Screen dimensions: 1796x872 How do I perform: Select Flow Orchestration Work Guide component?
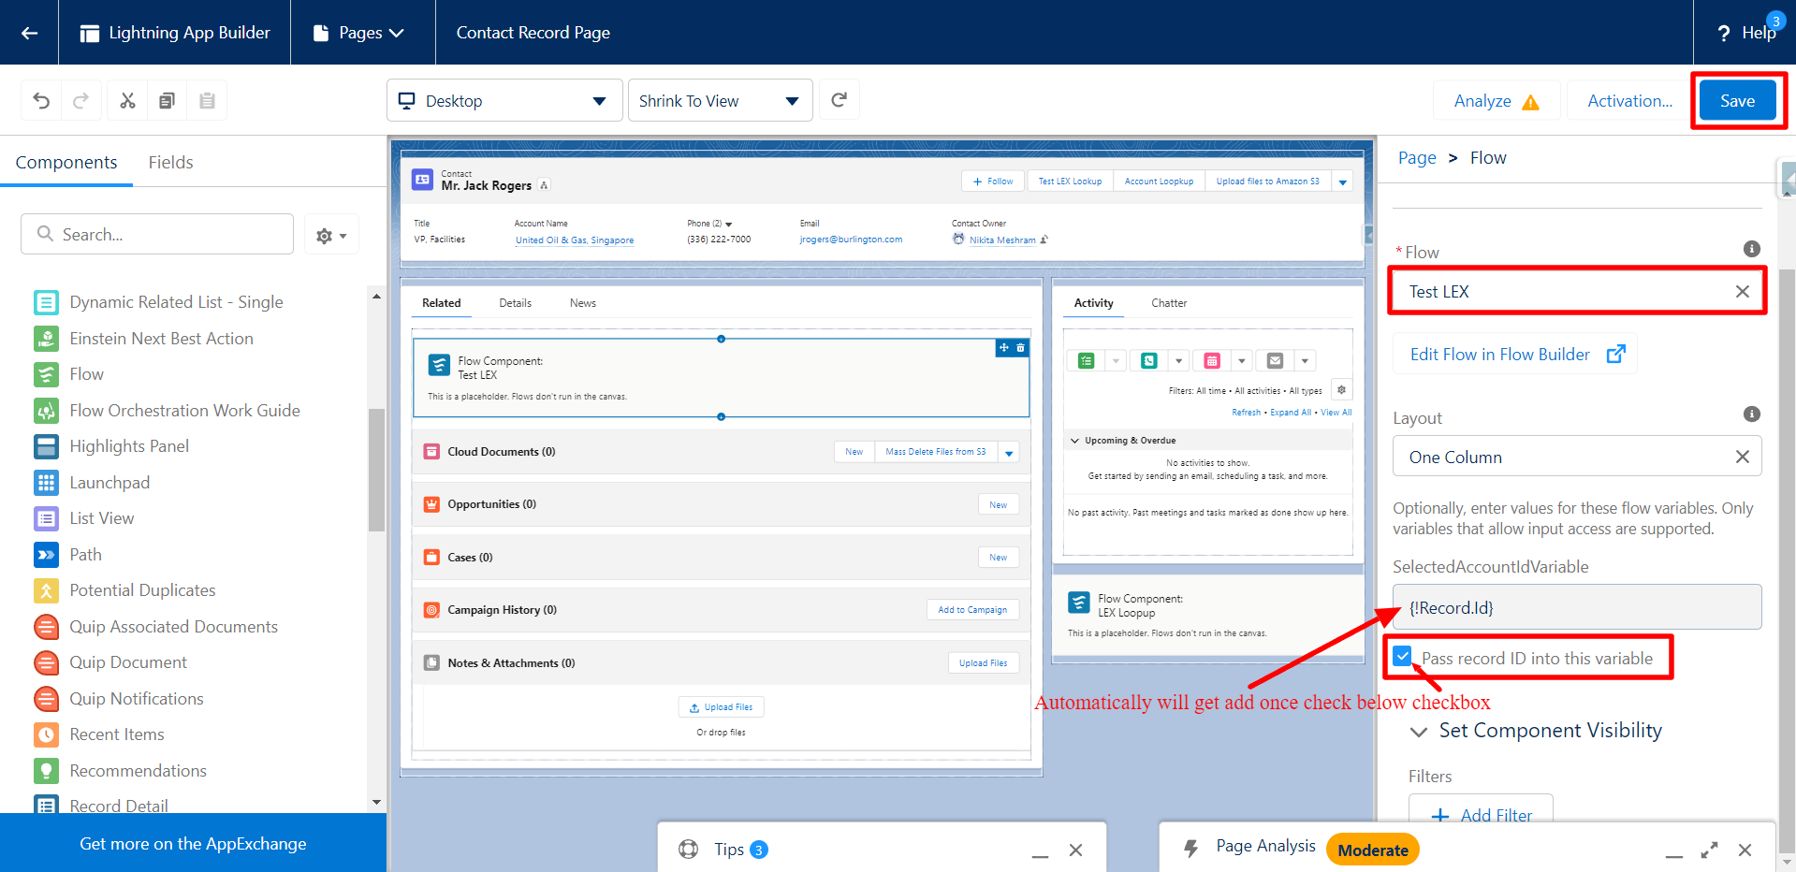(184, 411)
